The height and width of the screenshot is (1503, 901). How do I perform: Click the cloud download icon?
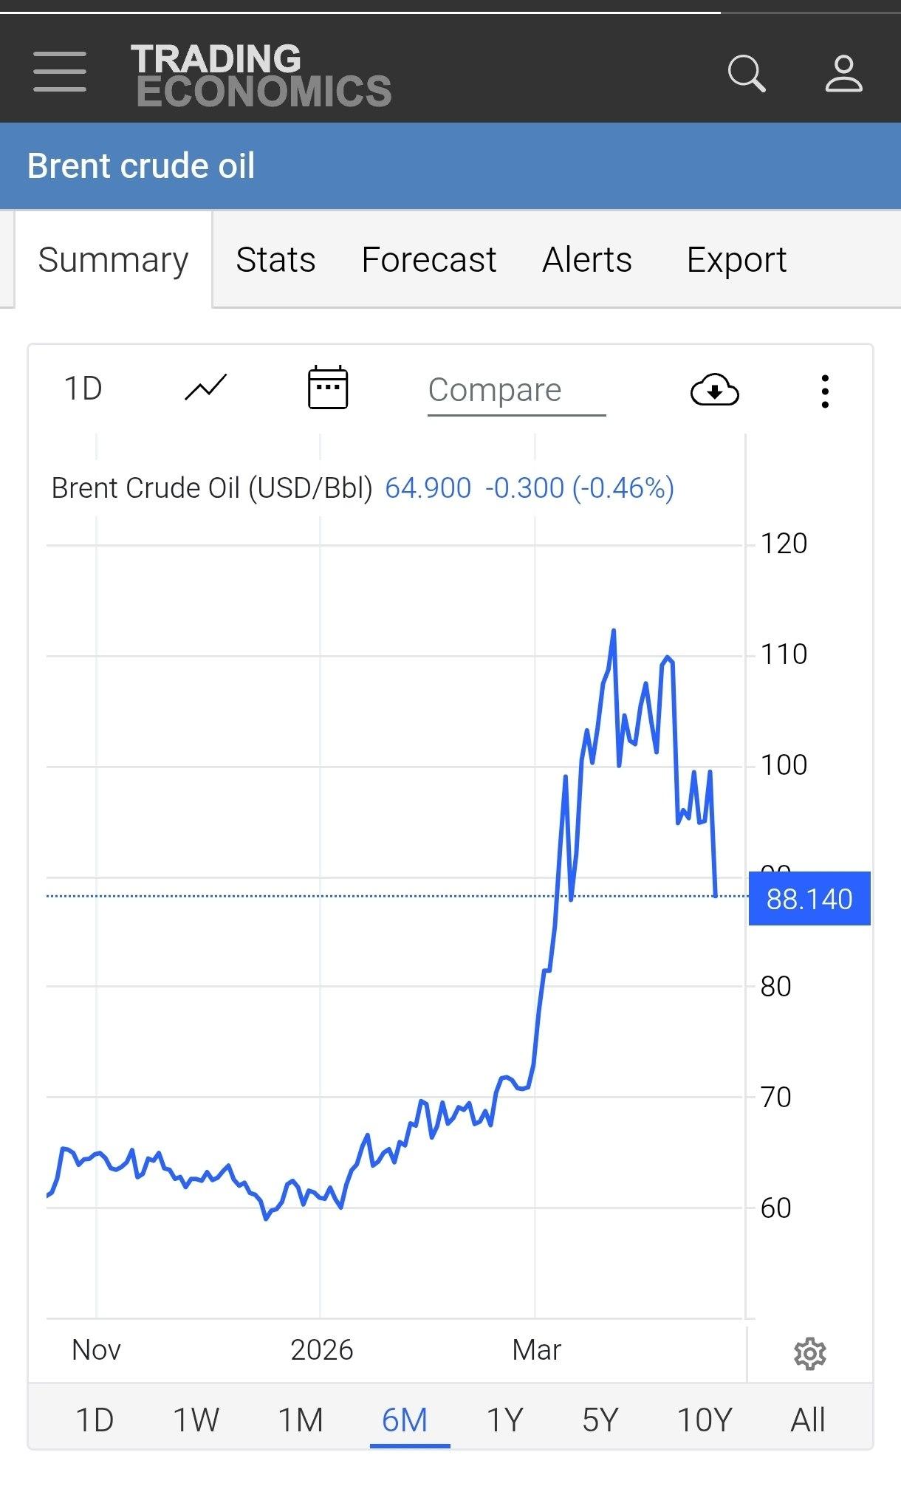(714, 390)
